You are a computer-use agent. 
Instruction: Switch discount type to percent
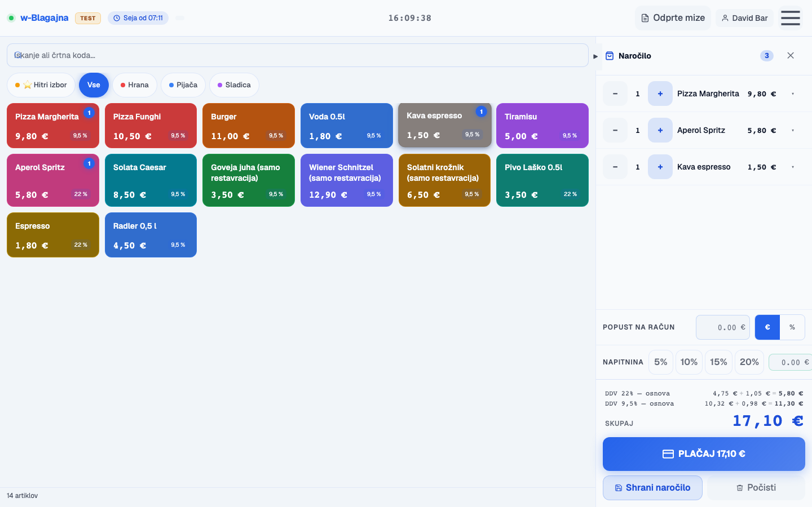coord(792,327)
